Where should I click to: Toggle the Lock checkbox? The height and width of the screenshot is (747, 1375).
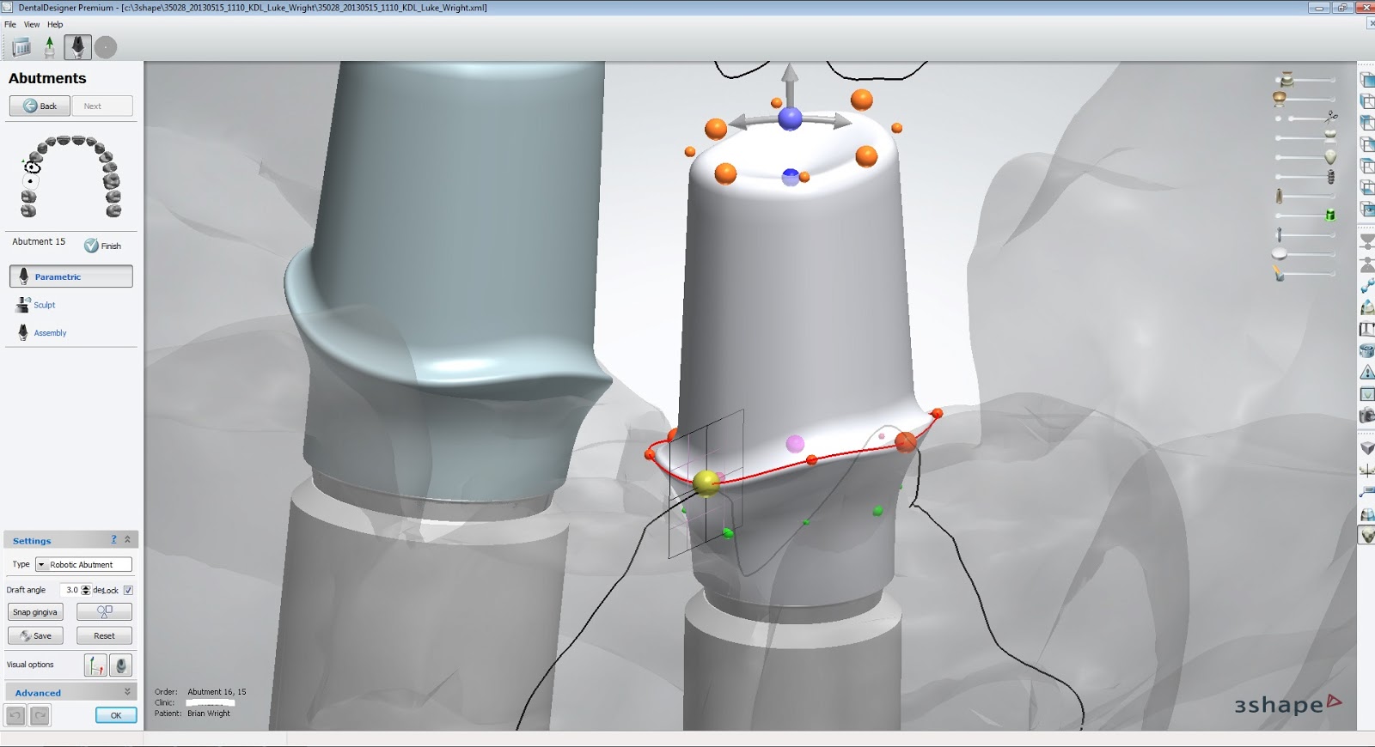[128, 590]
